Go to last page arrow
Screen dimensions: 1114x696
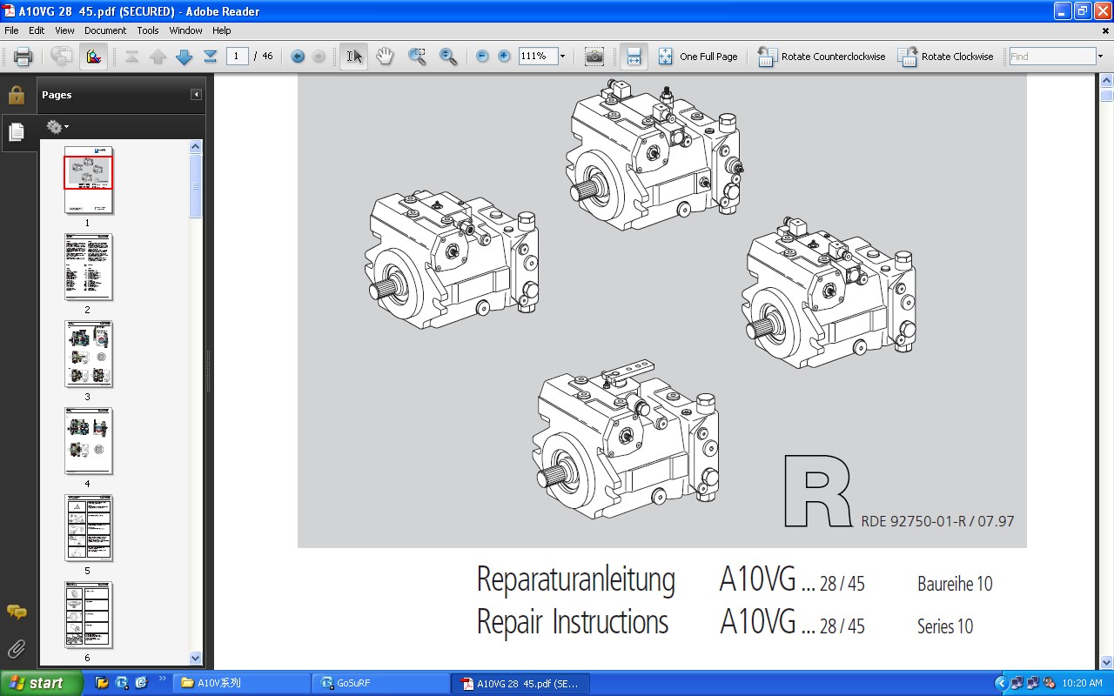click(x=210, y=57)
